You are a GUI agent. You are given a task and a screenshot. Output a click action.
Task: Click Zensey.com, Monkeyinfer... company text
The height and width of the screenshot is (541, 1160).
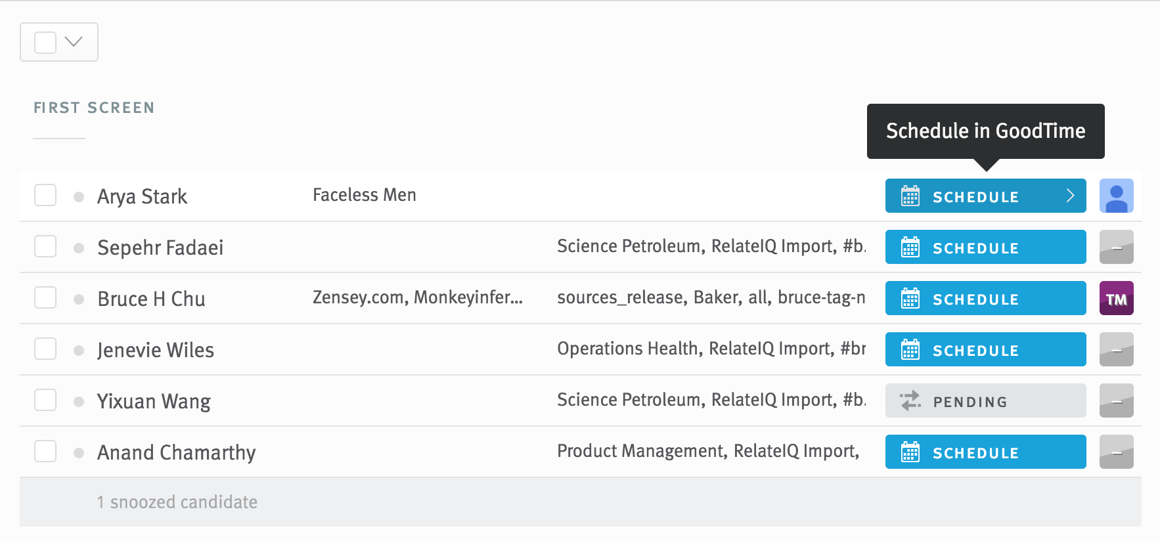coord(418,297)
